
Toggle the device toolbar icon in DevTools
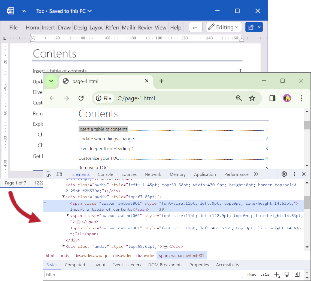click(x=59, y=174)
